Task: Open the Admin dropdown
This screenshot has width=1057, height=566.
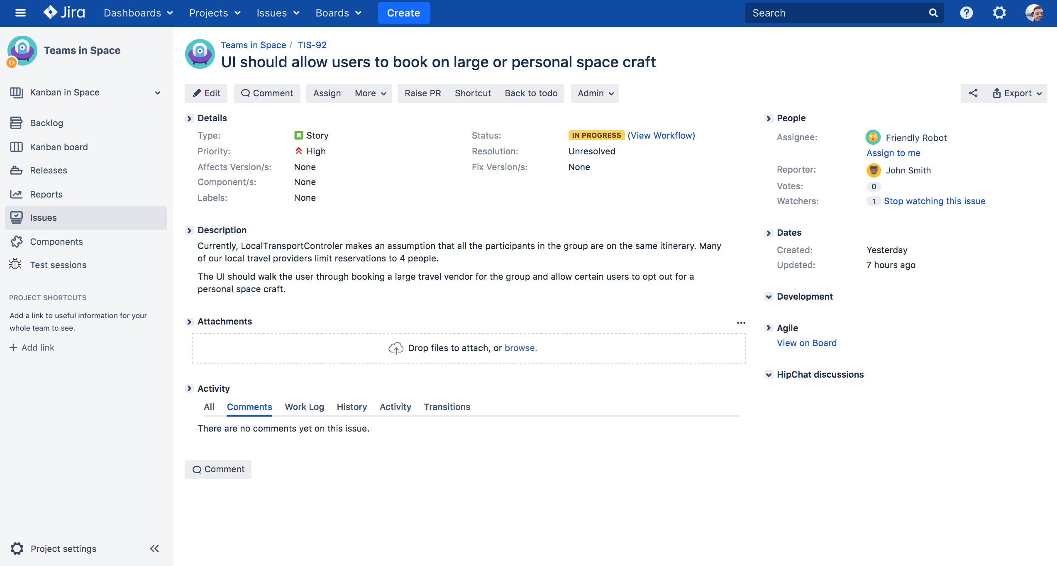Action: tap(595, 93)
